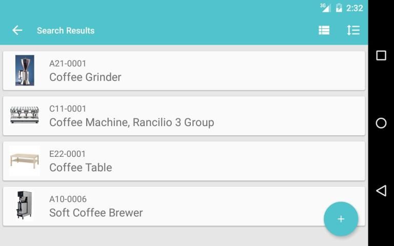Open the Coffee Table entry
This screenshot has width=394, height=246.
pos(81,168)
